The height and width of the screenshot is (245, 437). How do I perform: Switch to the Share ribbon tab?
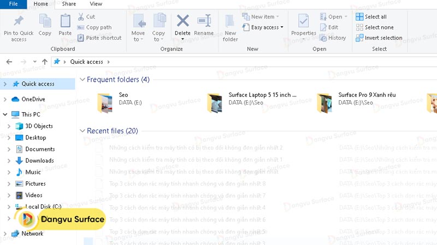click(69, 4)
